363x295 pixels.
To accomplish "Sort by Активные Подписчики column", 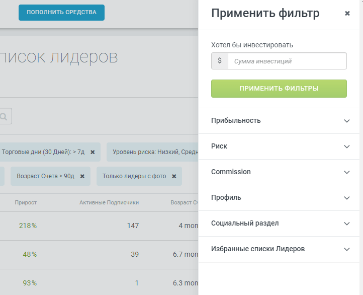I will pos(109,202).
